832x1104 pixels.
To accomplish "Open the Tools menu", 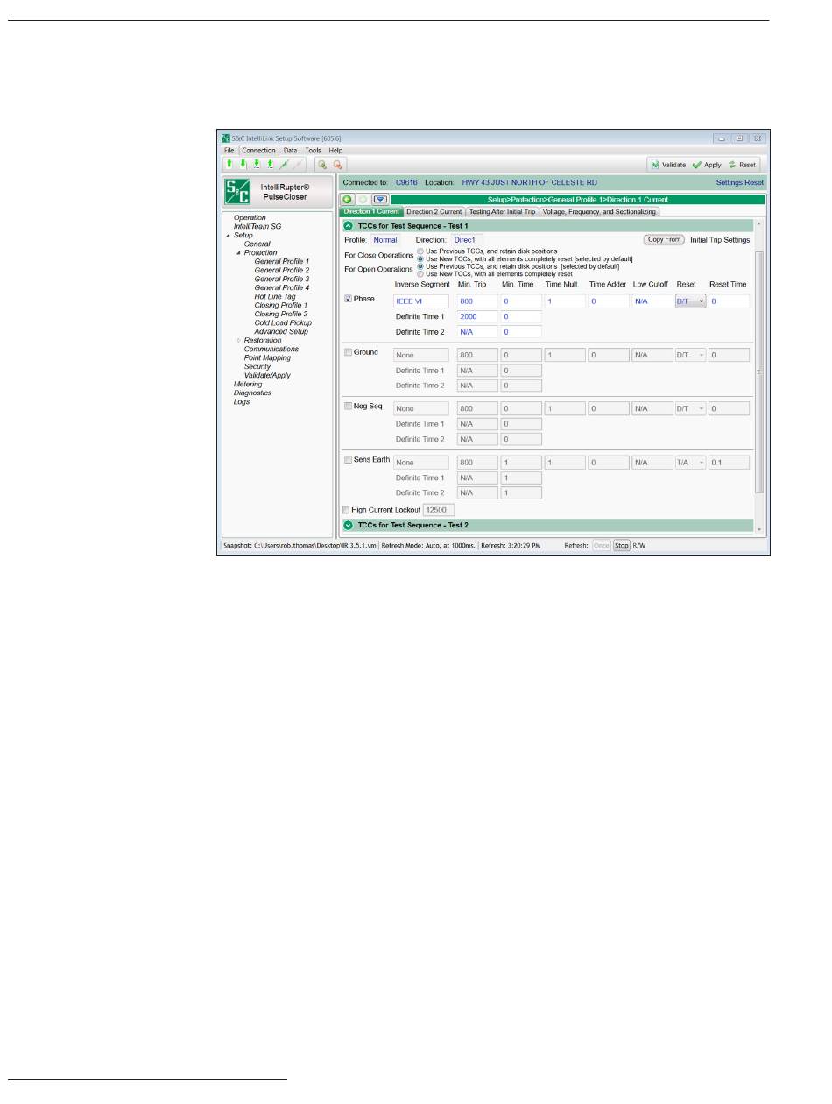I will (313, 151).
